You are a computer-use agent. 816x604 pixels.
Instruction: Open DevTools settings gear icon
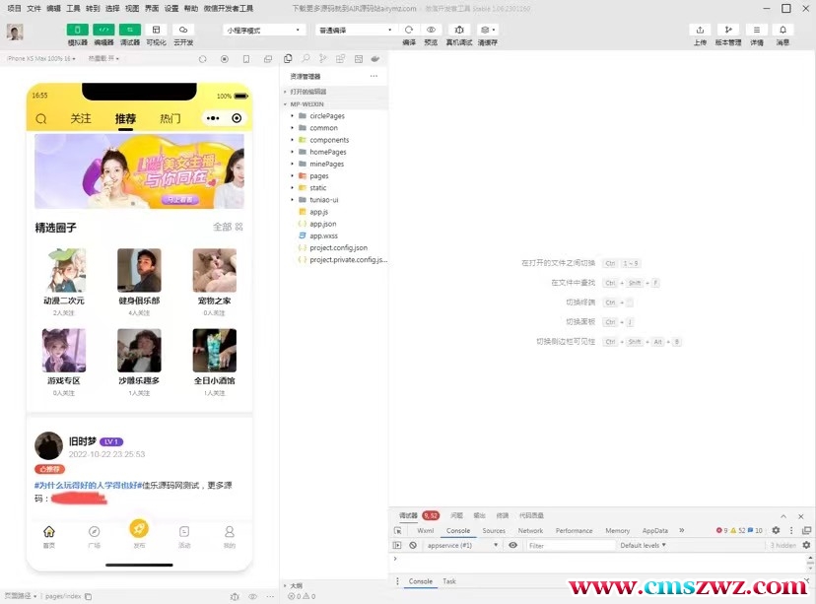776,530
